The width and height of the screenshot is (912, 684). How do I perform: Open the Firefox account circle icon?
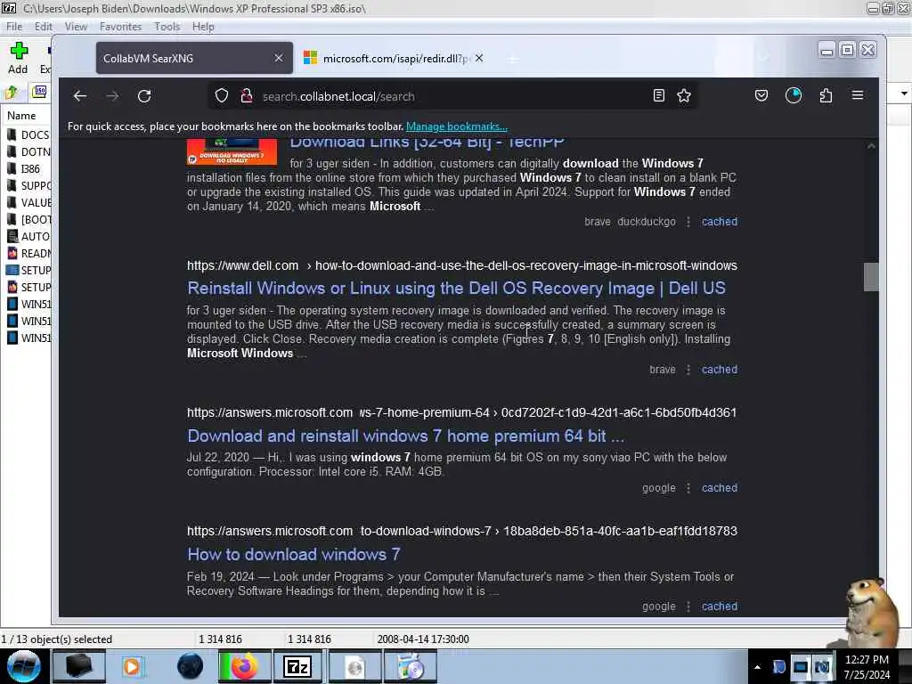click(x=794, y=95)
